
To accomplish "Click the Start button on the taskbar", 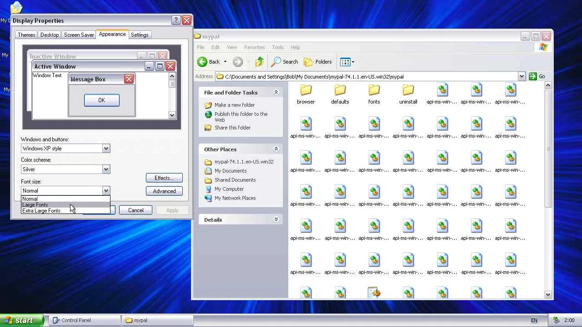I will pos(21,320).
